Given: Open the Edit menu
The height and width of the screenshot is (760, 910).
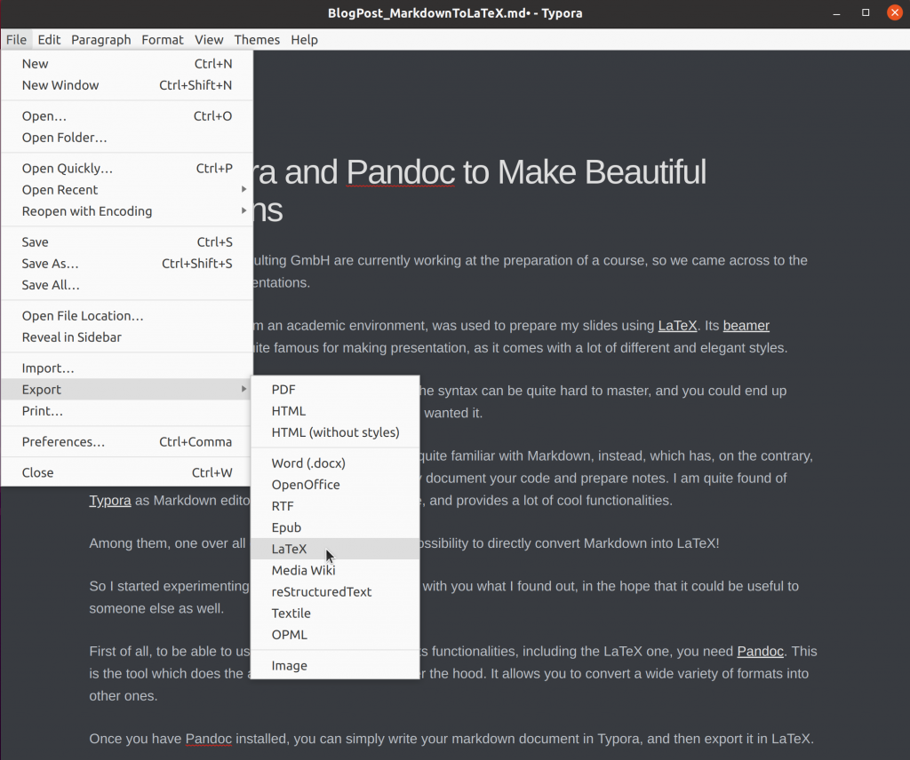Looking at the screenshot, I should (49, 39).
